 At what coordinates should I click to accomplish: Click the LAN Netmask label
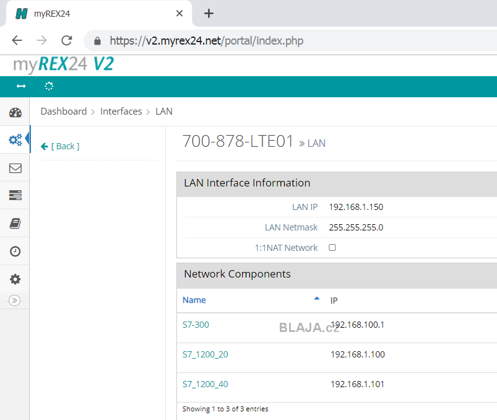(291, 227)
